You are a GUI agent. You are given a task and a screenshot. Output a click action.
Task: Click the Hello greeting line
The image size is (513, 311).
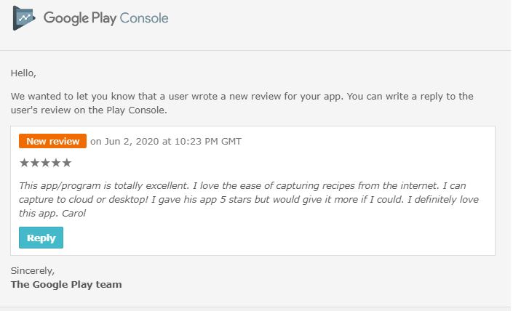[23, 73]
